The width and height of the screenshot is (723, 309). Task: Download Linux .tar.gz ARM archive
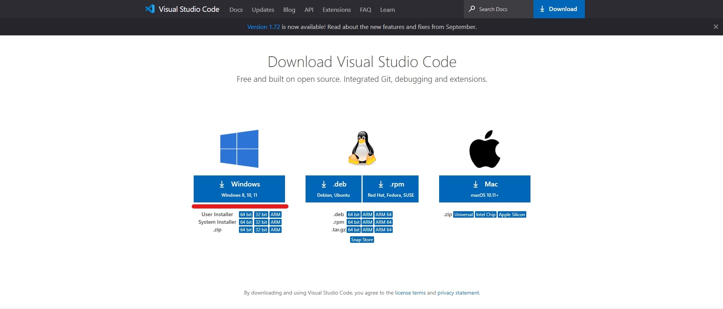[367, 230]
